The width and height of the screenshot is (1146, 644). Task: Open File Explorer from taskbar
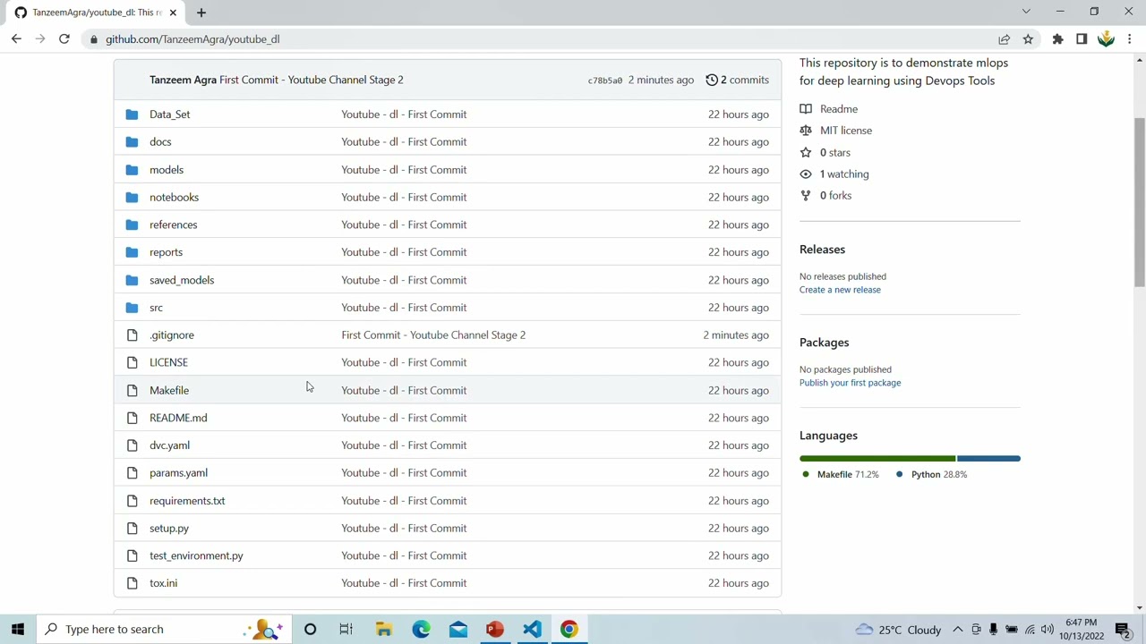pos(384,630)
